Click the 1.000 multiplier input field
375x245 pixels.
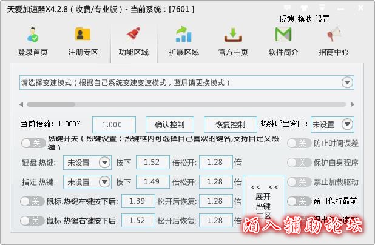point(114,124)
